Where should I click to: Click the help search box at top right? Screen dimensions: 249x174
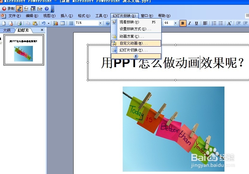(x=247, y=16)
